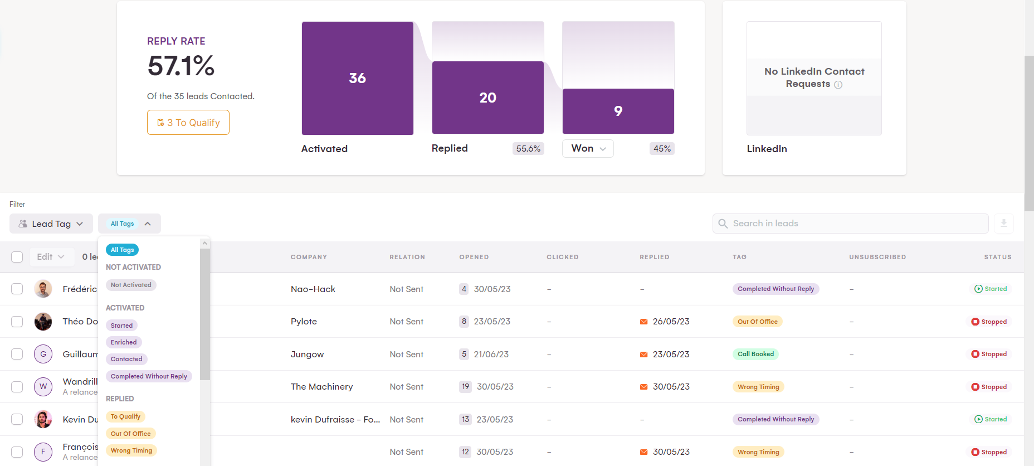Click the magnifier icon in the search box
1034x466 pixels.
[x=723, y=224]
